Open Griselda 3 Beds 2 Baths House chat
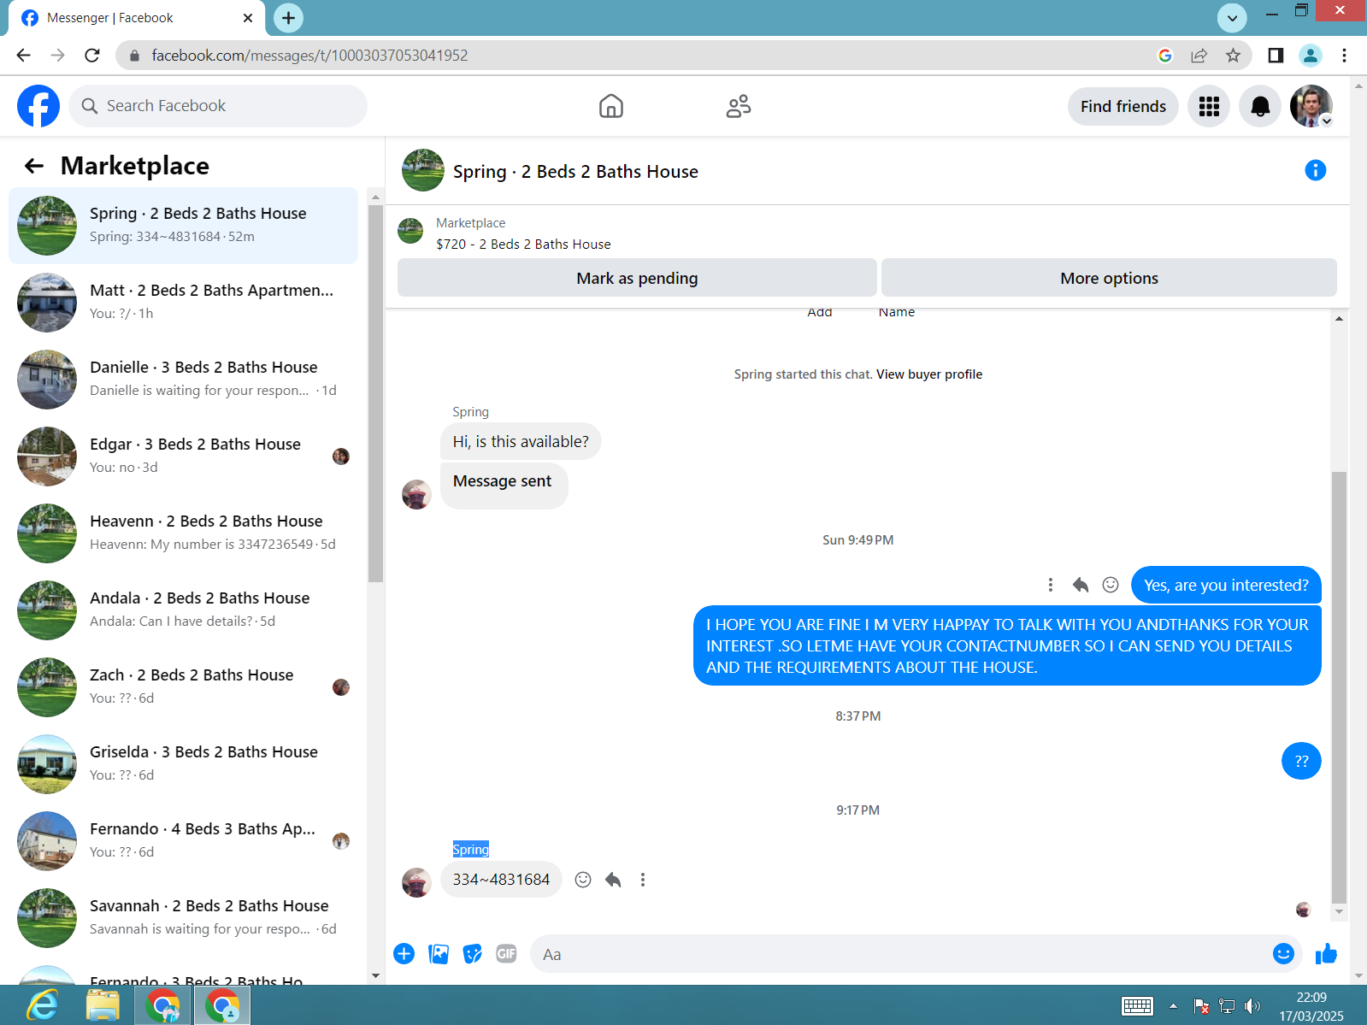Viewport: 1367px width, 1025px height. [x=184, y=764]
